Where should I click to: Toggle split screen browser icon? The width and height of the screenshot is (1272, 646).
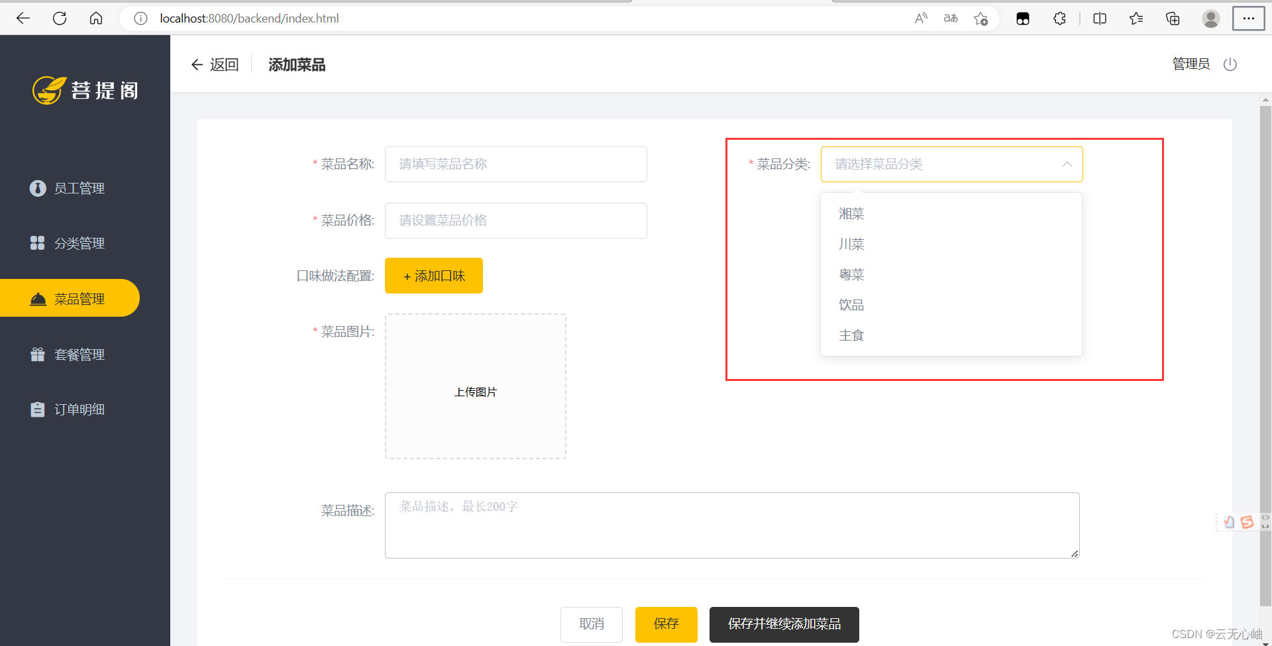1100,19
